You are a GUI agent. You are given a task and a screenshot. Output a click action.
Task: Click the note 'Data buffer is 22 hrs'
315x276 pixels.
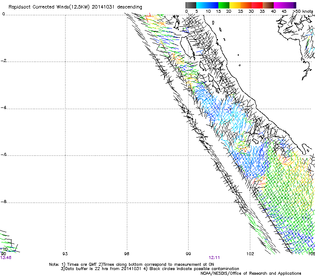[x=87, y=269]
